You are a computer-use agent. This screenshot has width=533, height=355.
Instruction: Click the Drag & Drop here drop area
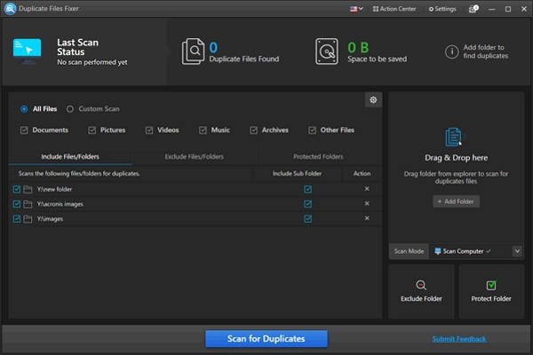click(456, 167)
